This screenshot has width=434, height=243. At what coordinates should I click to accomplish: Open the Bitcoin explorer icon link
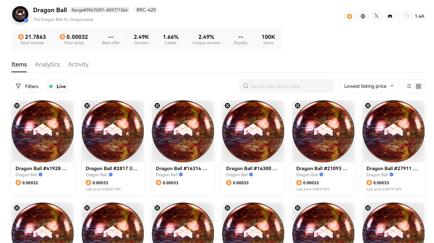pos(349,16)
